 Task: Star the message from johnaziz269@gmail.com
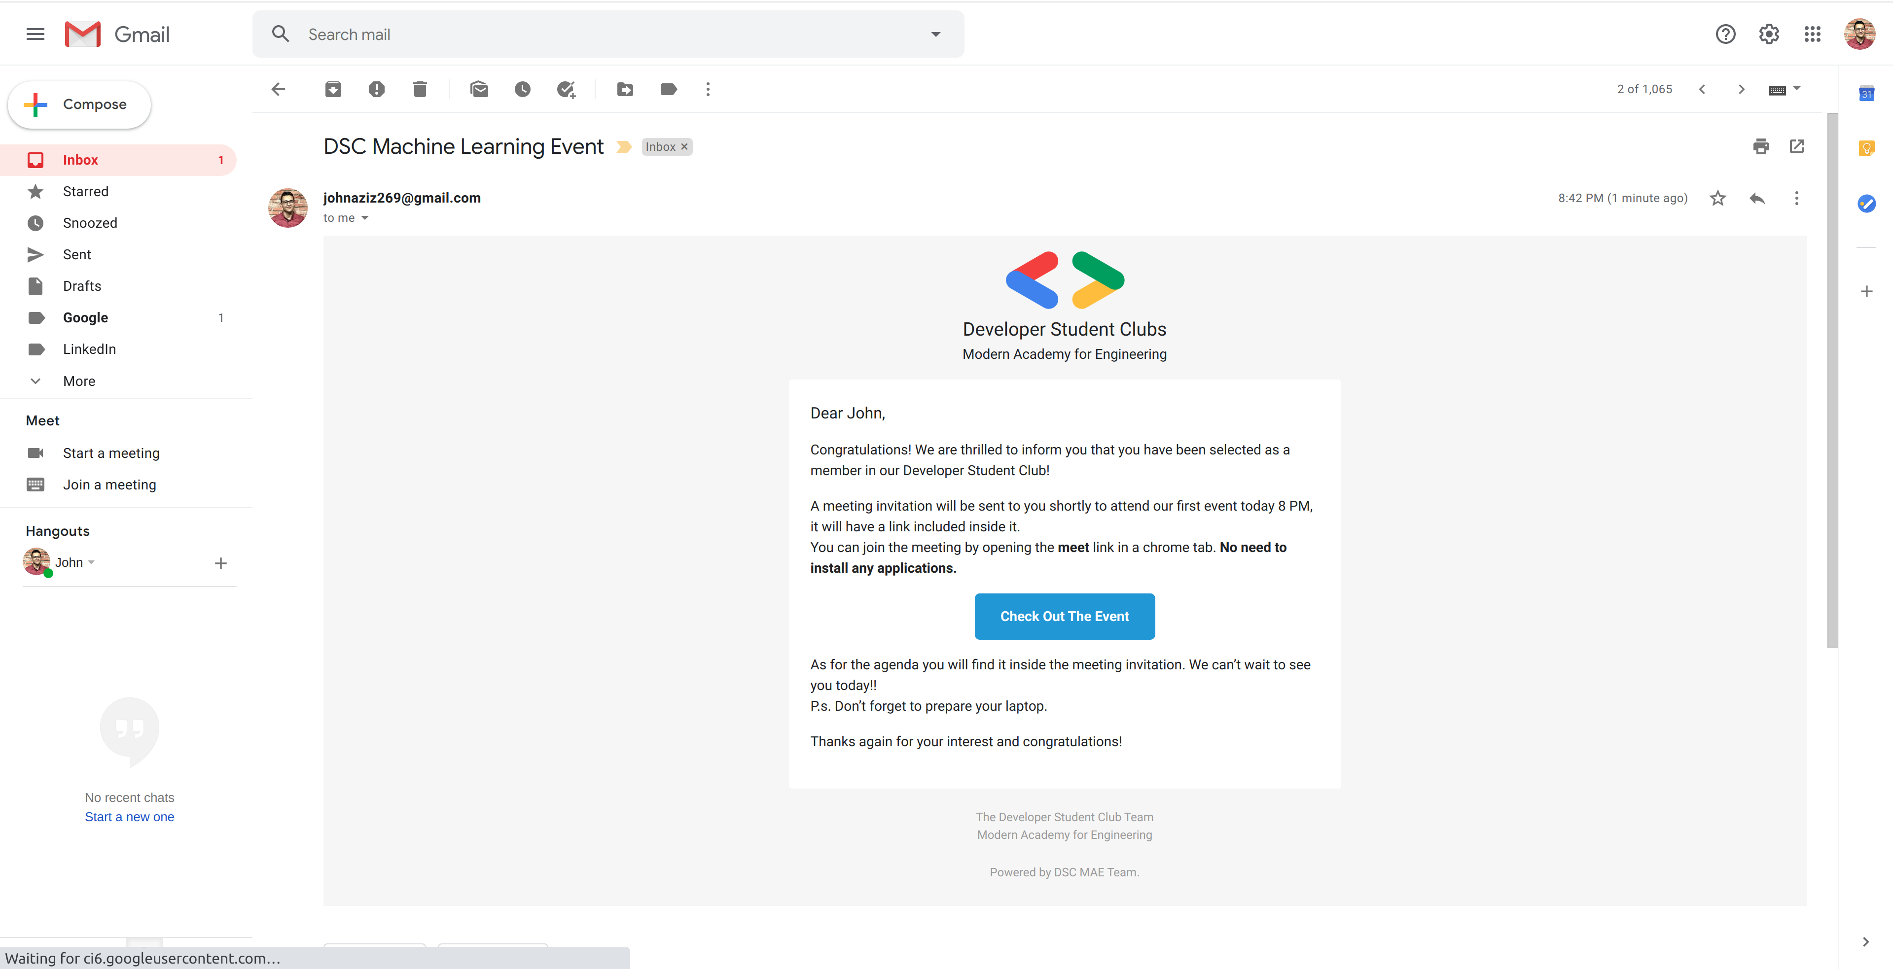pos(1717,198)
